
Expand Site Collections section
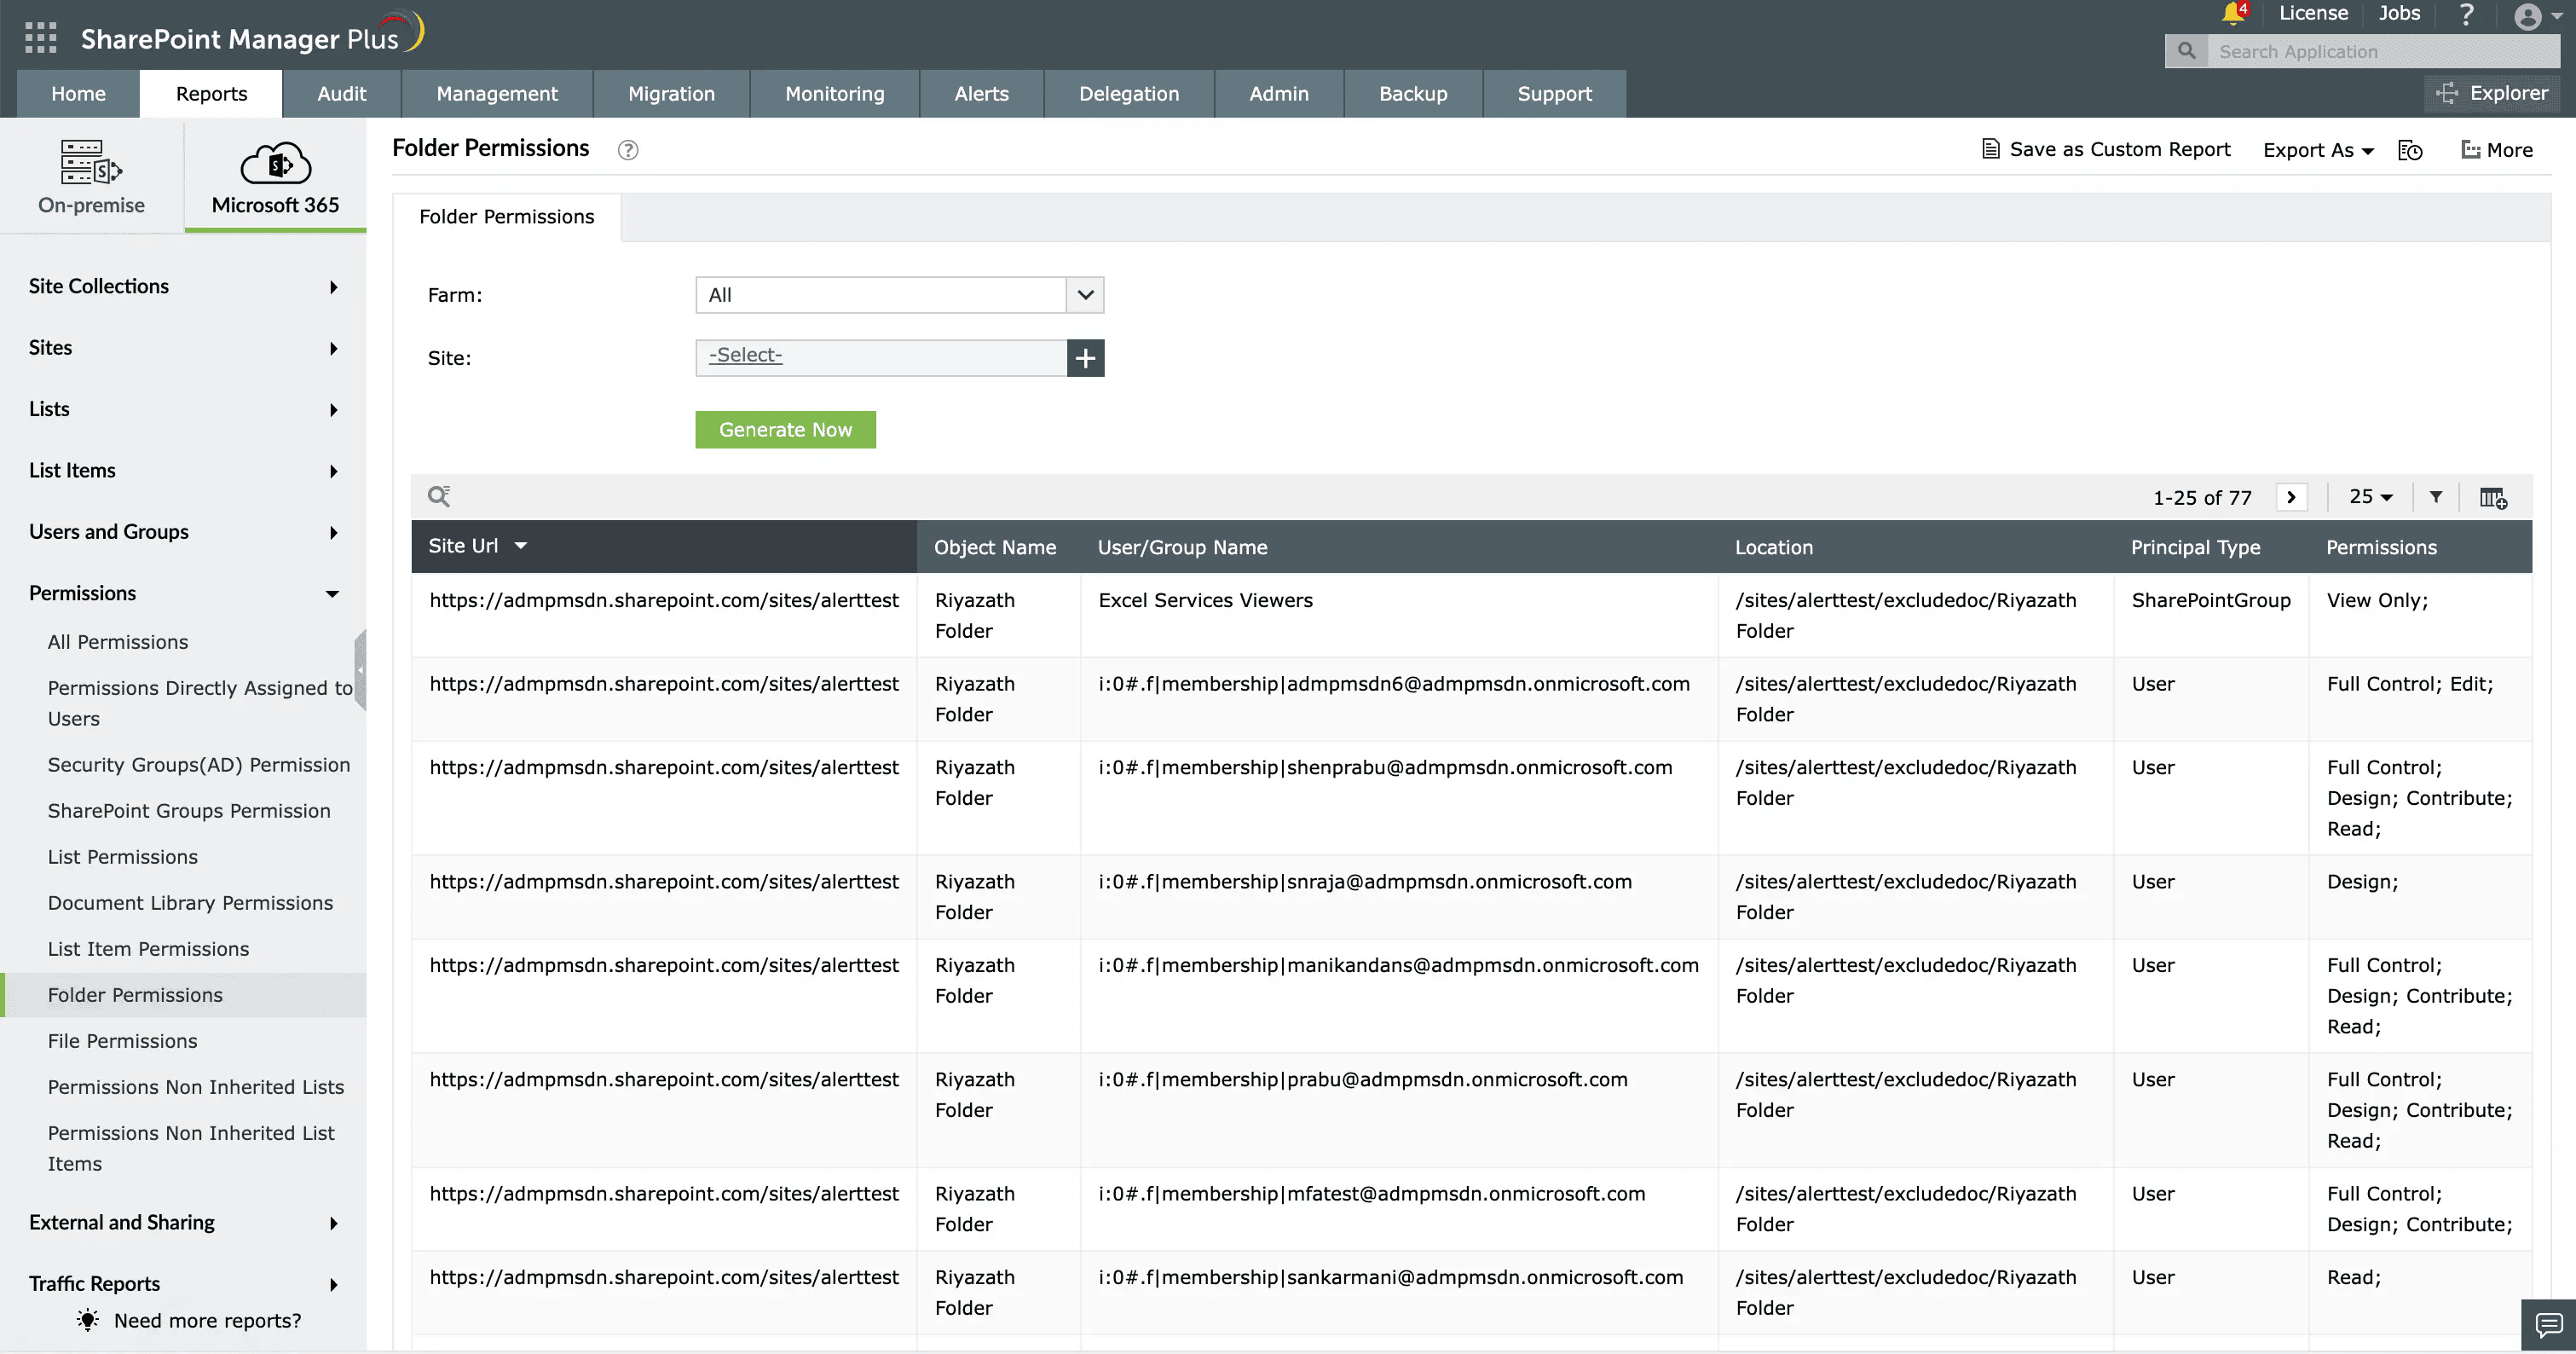point(183,286)
